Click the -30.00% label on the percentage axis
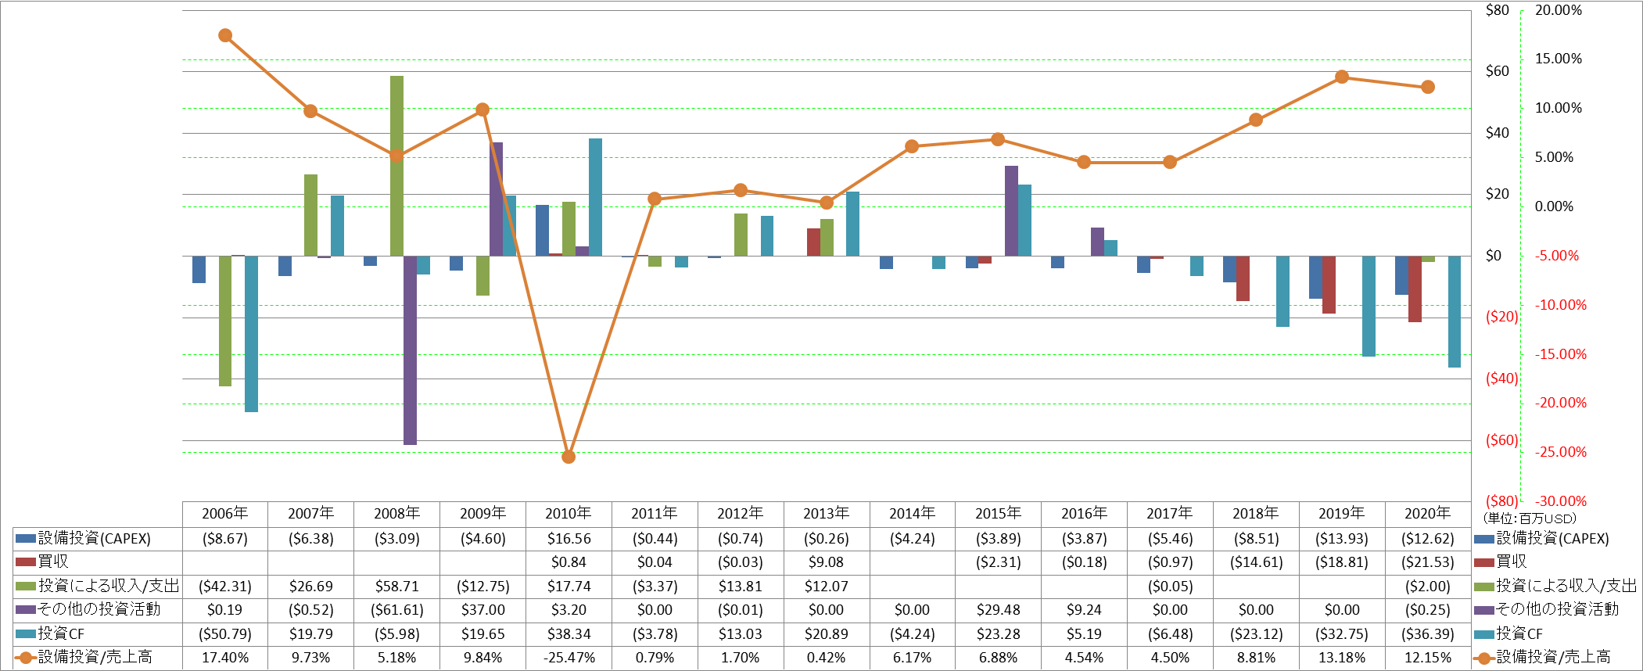Image resolution: width=1643 pixels, height=671 pixels. [x=1561, y=501]
